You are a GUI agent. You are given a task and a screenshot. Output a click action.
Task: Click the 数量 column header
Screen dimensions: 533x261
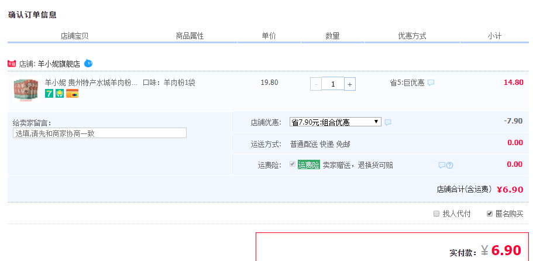point(332,36)
